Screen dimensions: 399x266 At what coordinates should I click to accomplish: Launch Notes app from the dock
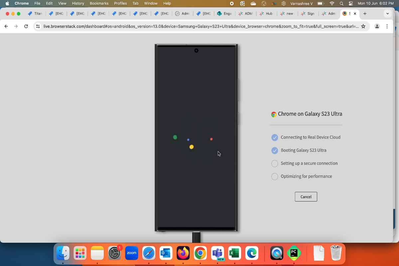(97, 253)
